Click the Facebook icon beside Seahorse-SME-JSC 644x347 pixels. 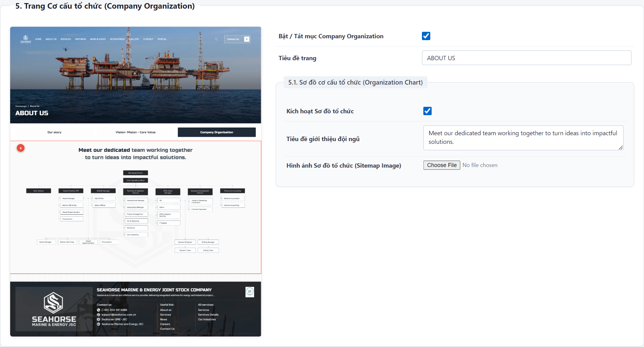(98, 320)
